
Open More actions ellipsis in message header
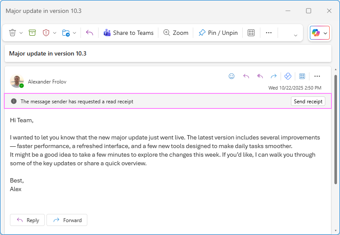pyautogui.click(x=317, y=76)
